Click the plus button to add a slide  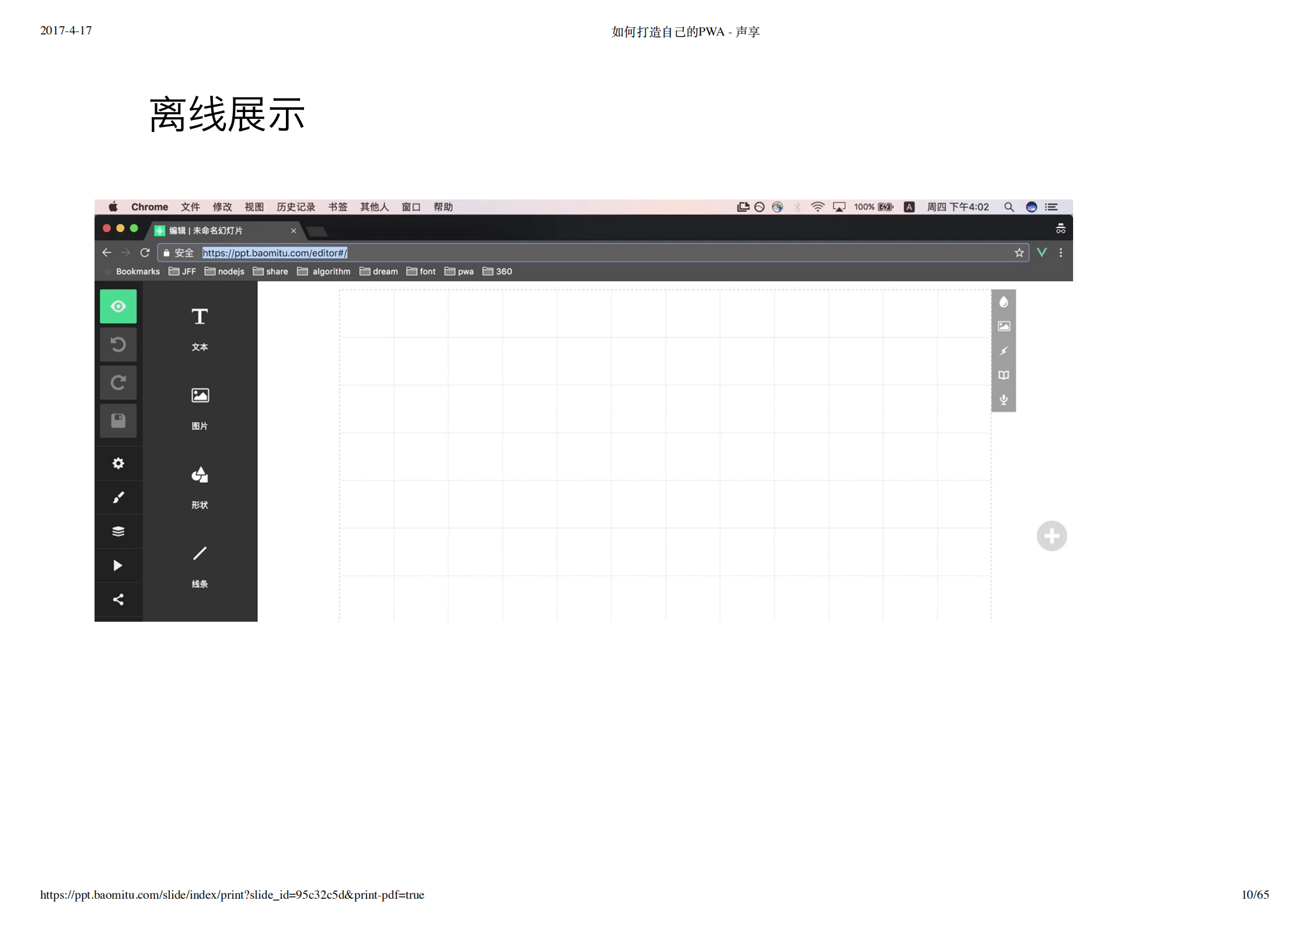click(1052, 535)
